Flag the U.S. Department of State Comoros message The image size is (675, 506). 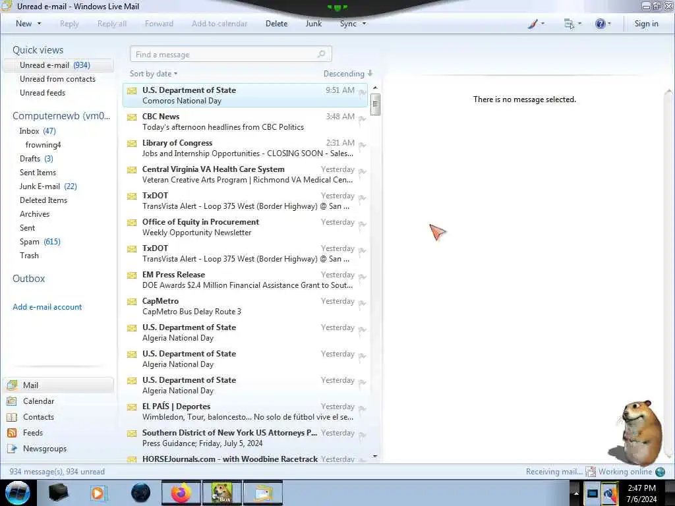363,92
